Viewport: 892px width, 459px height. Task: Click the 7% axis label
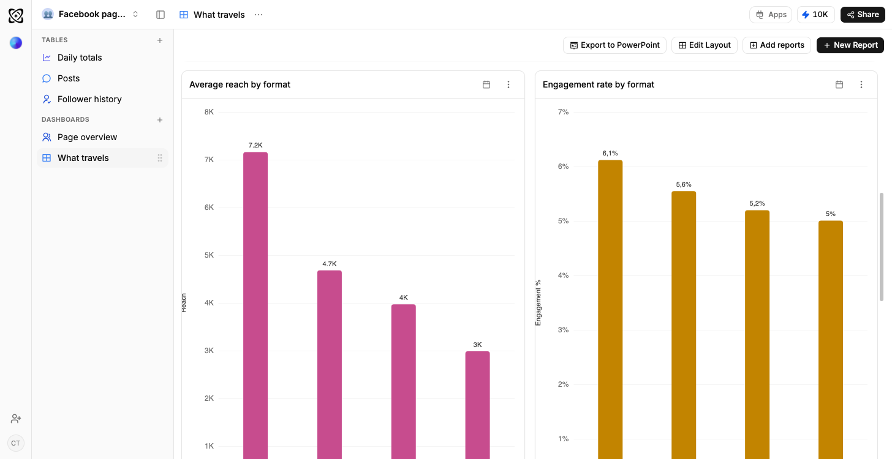click(564, 112)
